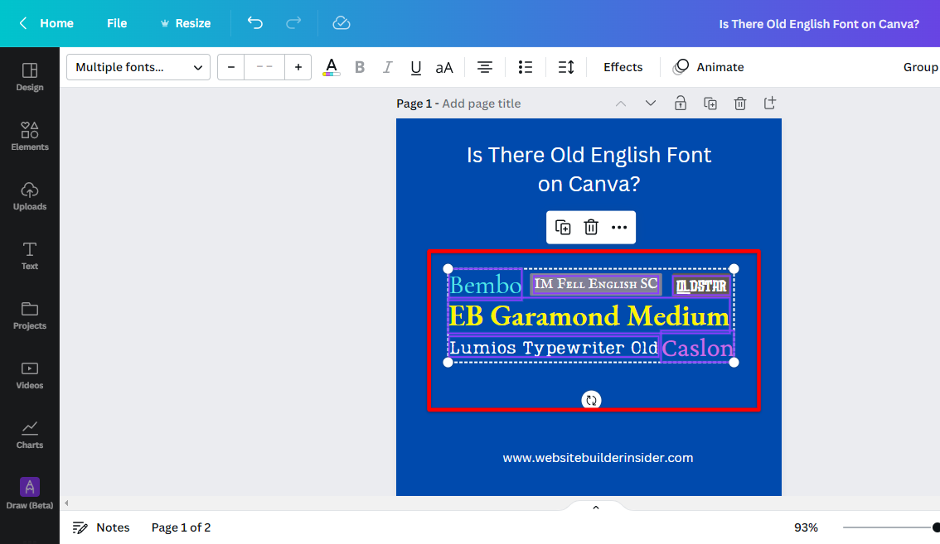
Task: Toggle italic text formatting
Action: click(387, 67)
